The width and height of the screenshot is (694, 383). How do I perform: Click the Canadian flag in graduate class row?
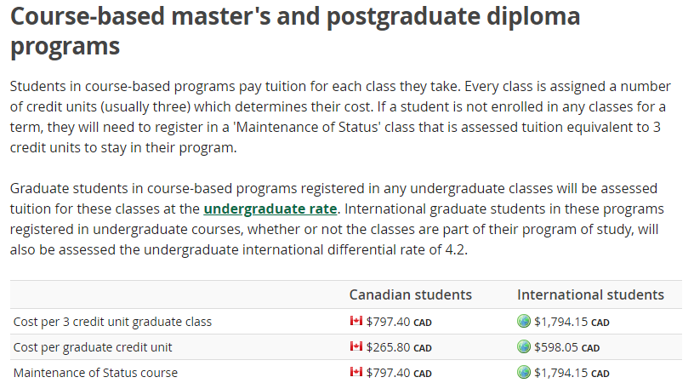[356, 321]
